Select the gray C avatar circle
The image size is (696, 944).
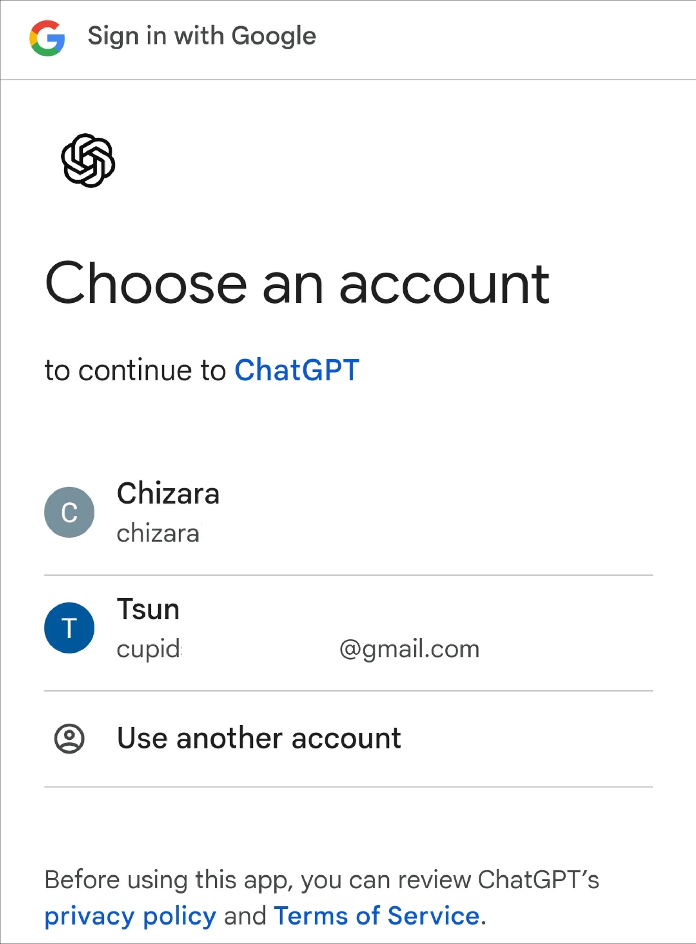point(69,512)
